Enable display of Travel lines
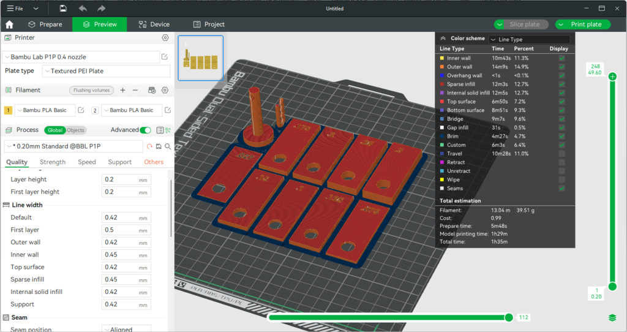The image size is (627, 332). click(561, 154)
